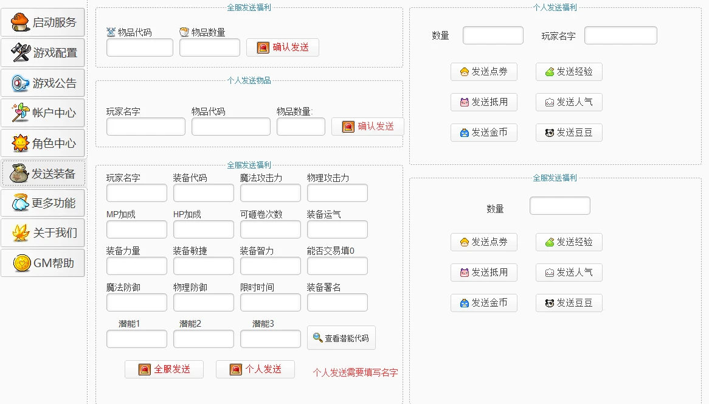Open 游戏配置 in the sidebar

pyautogui.click(x=43, y=52)
